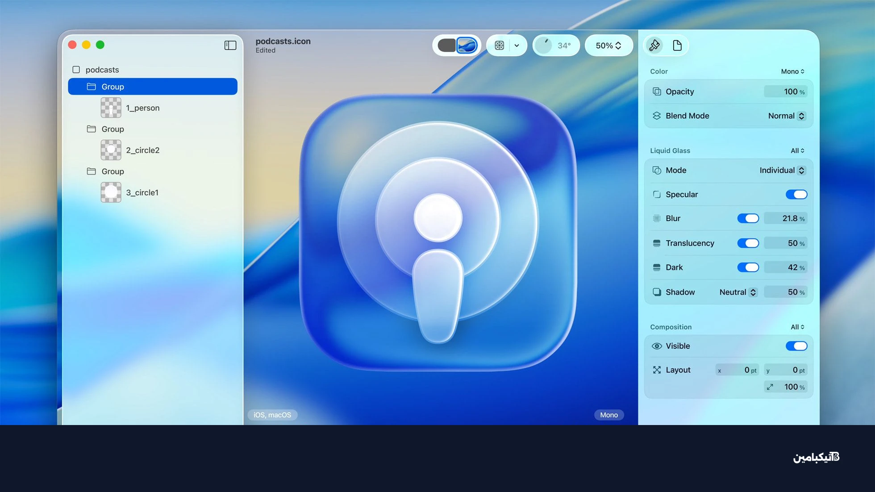This screenshot has width=875, height=492.
Task: Open the Mode Individual dropdown
Action: coord(782,170)
